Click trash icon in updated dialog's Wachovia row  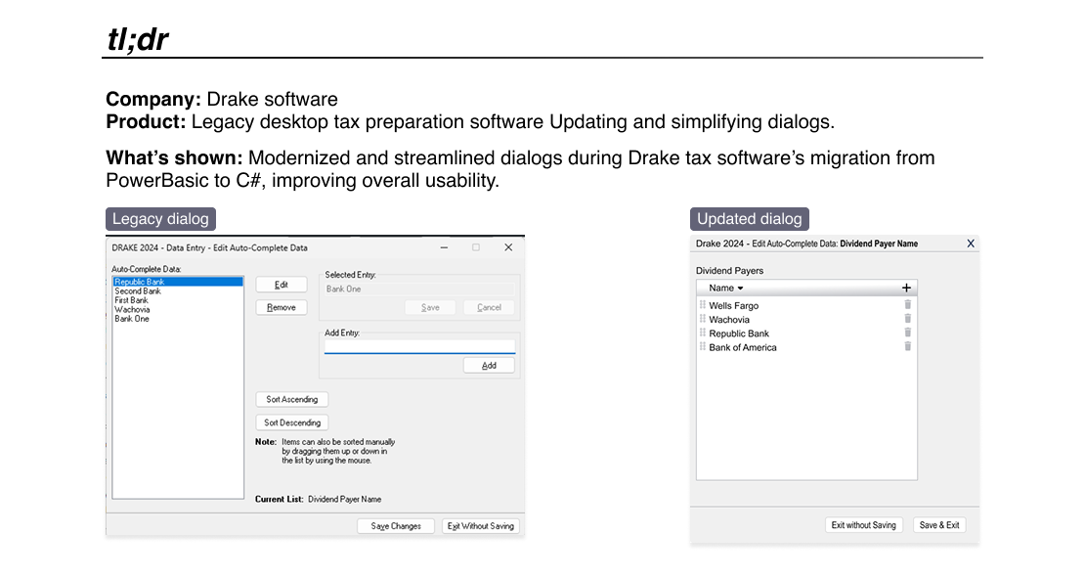coord(907,319)
